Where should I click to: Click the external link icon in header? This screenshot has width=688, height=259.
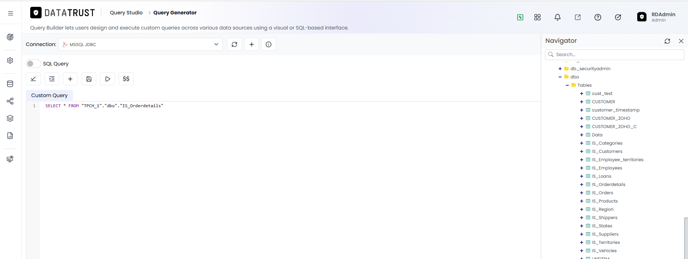tap(578, 17)
